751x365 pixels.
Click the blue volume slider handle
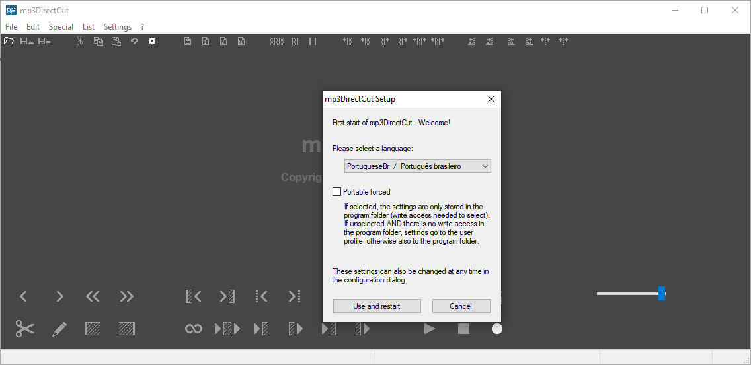(662, 294)
